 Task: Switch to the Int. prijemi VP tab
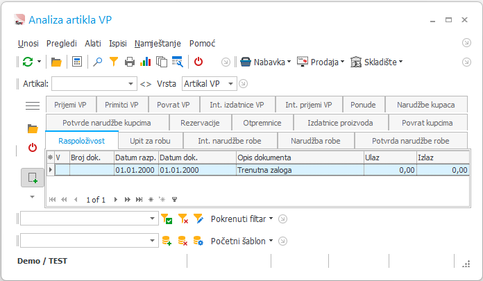pyautogui.click(x=309, y=105)
